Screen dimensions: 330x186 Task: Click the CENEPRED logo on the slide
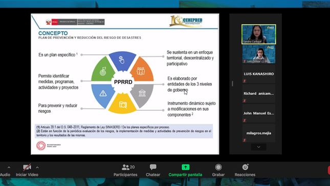click(186, 21)
